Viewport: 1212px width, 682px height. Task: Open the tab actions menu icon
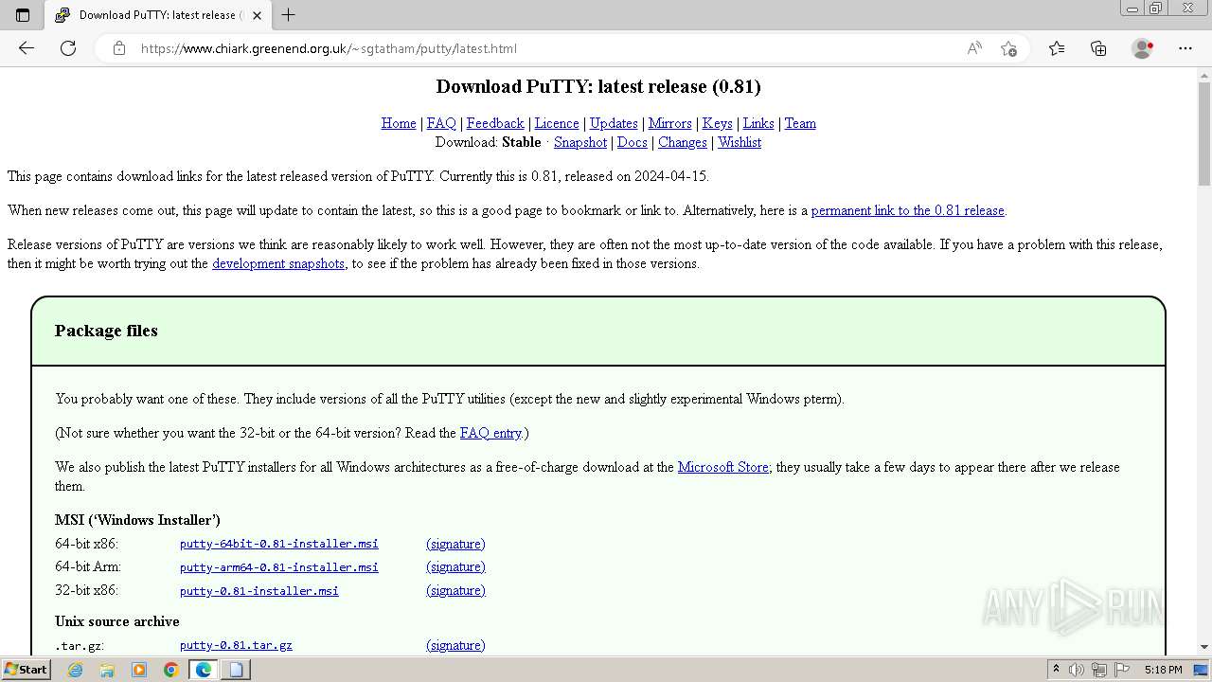(23, 15)
